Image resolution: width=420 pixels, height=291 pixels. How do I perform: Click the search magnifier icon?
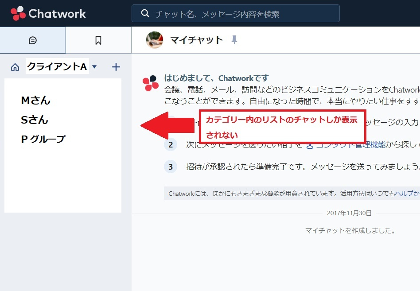pos(145,13)
